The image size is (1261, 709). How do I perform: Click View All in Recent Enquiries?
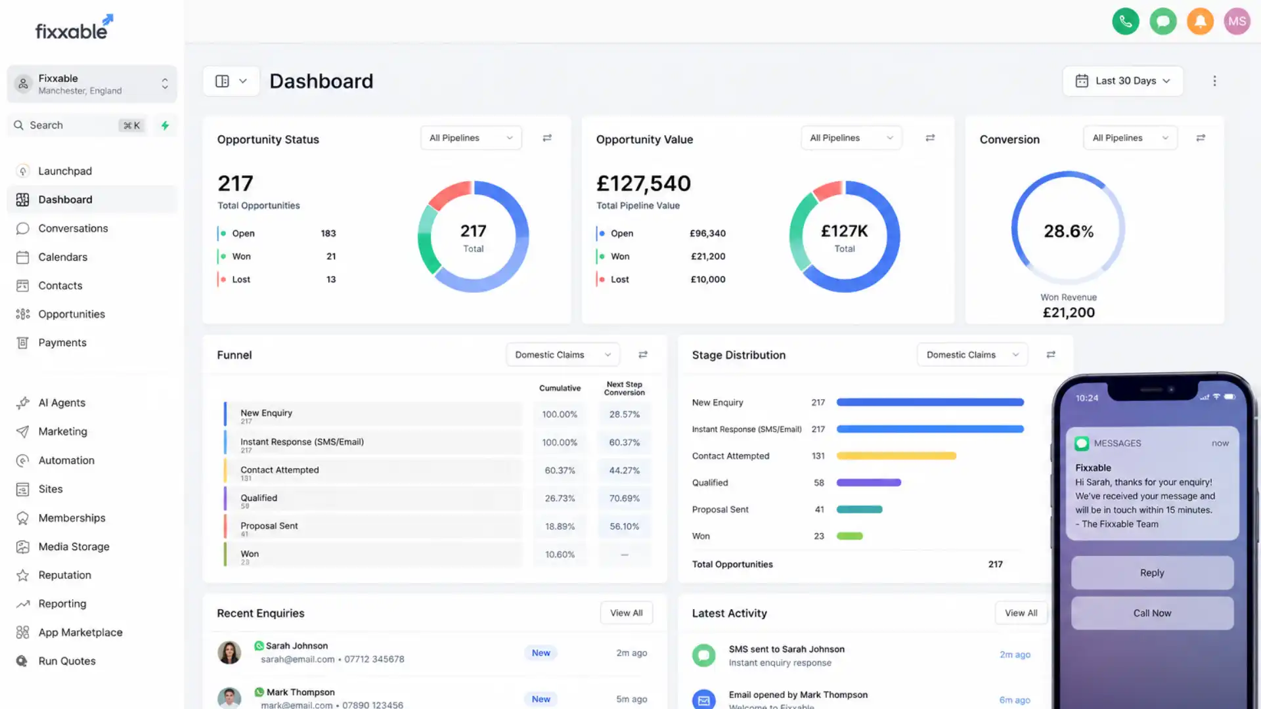pos(627,612)
